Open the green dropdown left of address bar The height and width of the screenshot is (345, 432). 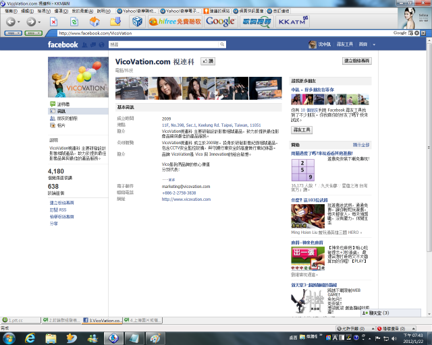33,33
